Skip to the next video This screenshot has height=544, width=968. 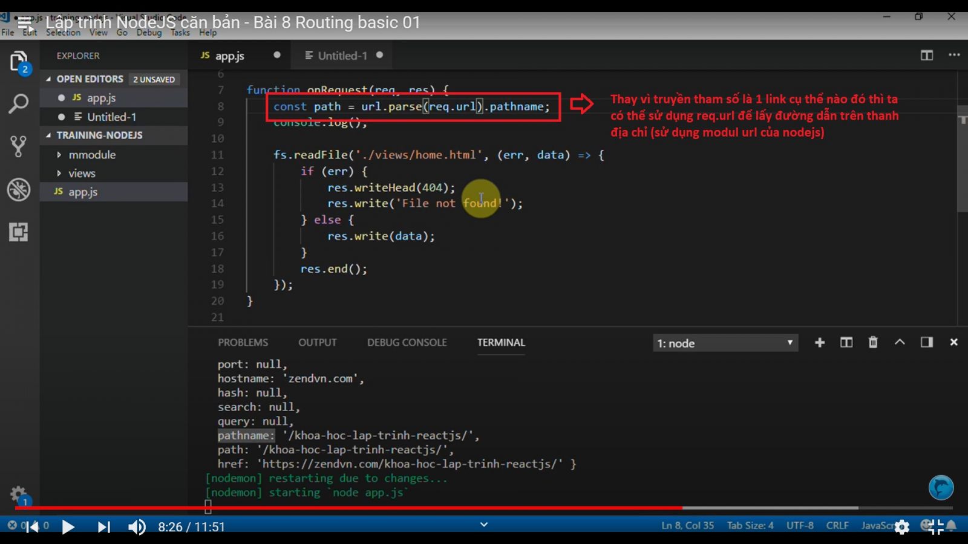point(104,527)
